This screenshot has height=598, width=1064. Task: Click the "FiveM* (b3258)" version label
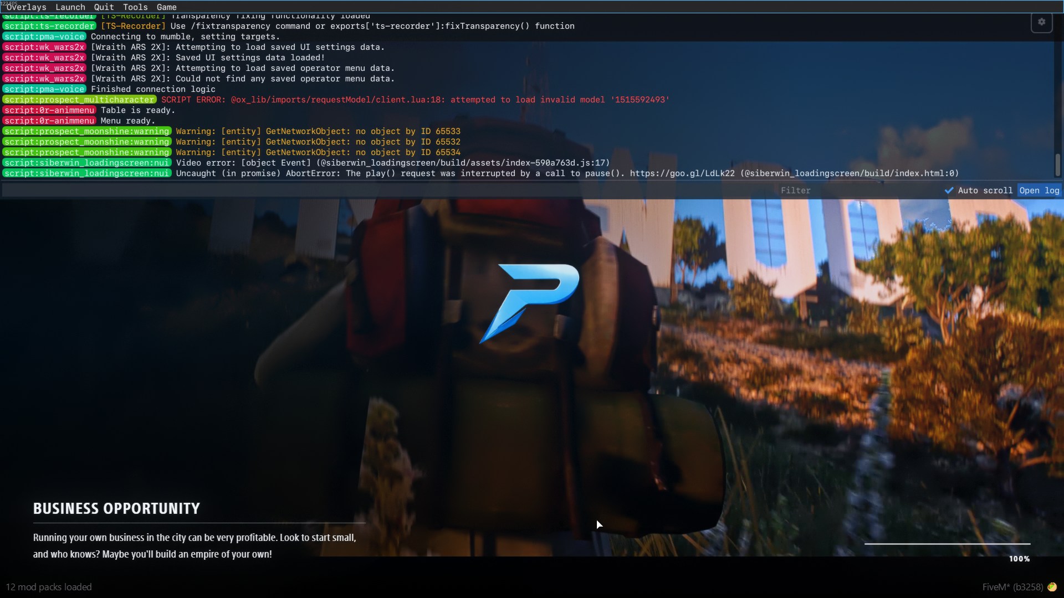click(x=1012, y=587)
